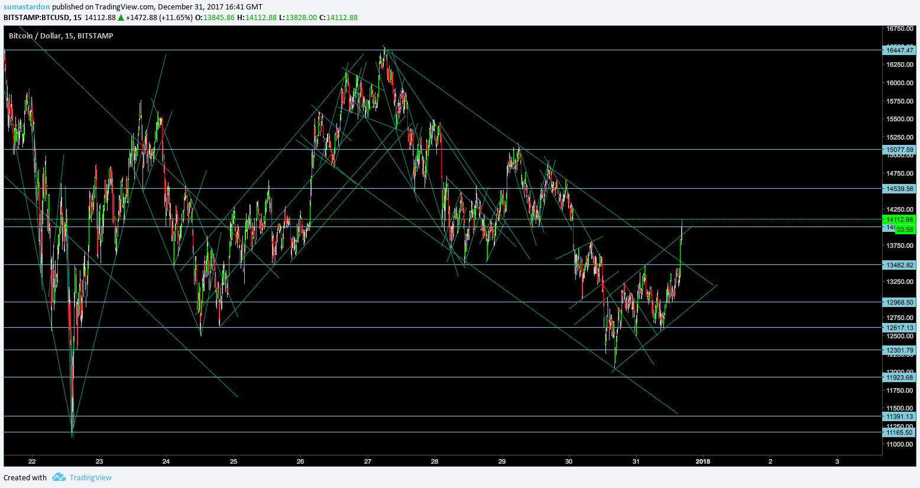The image size is (920, 488).
Task: Click the Created with caption text
Action: pyautogui.click(x=25, y=478)
